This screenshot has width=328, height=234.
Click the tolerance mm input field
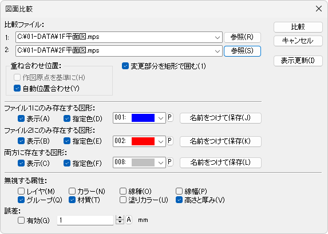[x=85, y=220]
